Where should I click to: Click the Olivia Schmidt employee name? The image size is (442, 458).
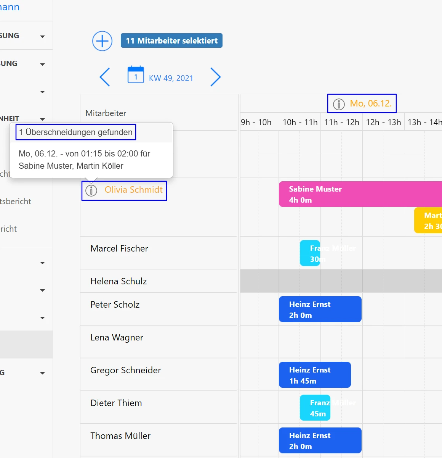click(133, 190)
